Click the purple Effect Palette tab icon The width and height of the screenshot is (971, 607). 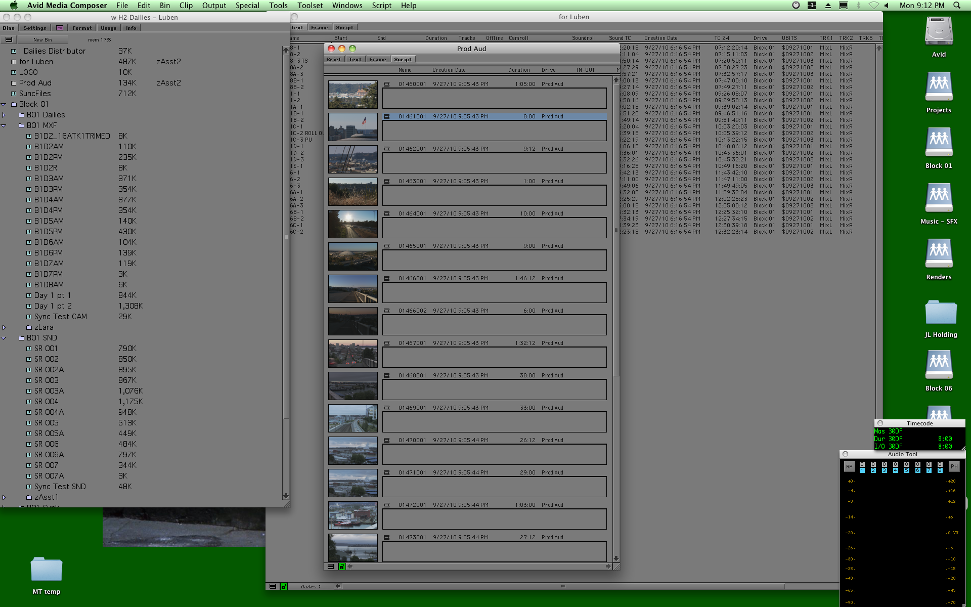(x=60, y=28)
